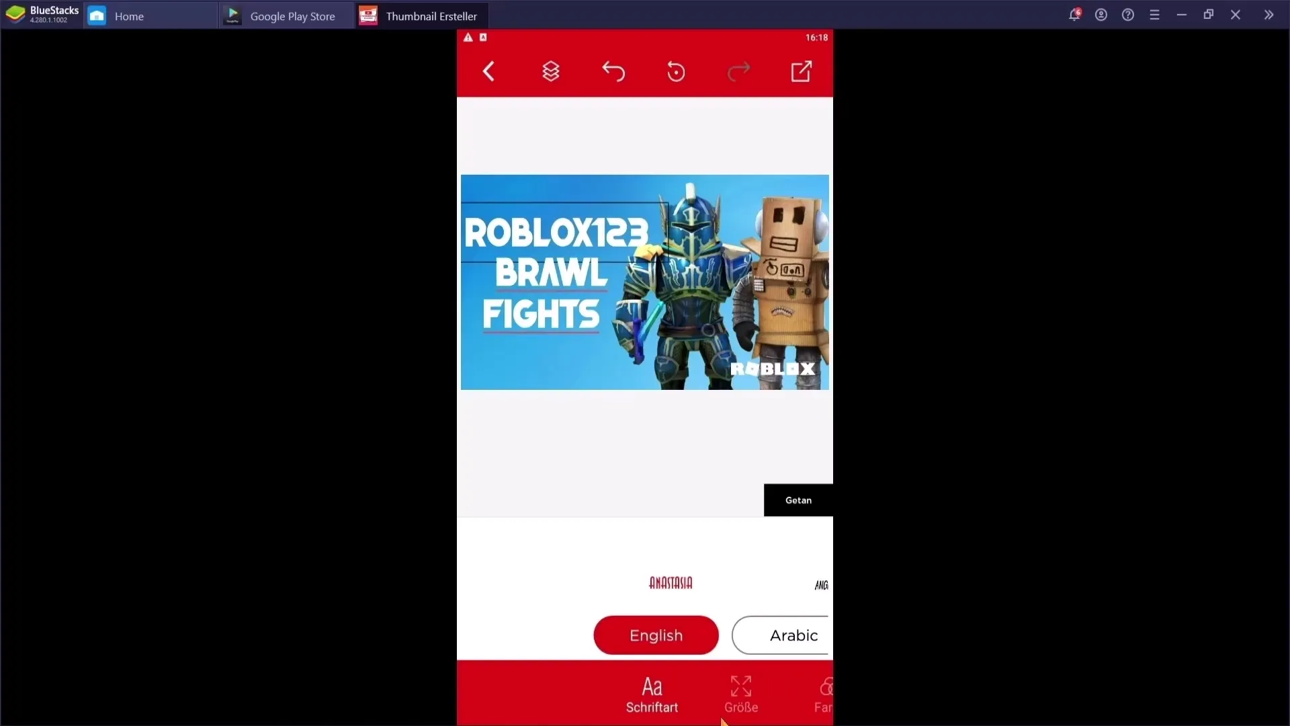
Task: Click the undo arrow icon
Action: tap(614, 71)
